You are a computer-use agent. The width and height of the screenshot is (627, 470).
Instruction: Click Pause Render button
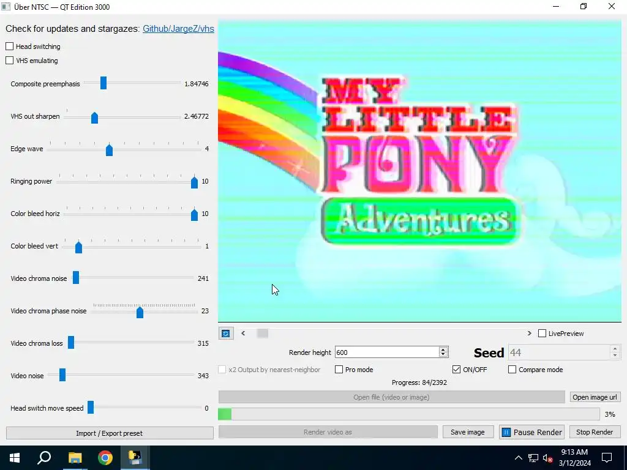click(x=531, y=432)
